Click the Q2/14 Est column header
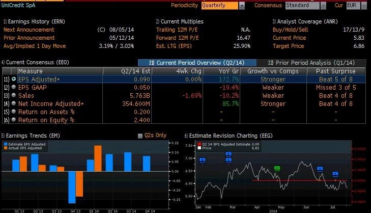371x213 pixels. coord(127,71)
